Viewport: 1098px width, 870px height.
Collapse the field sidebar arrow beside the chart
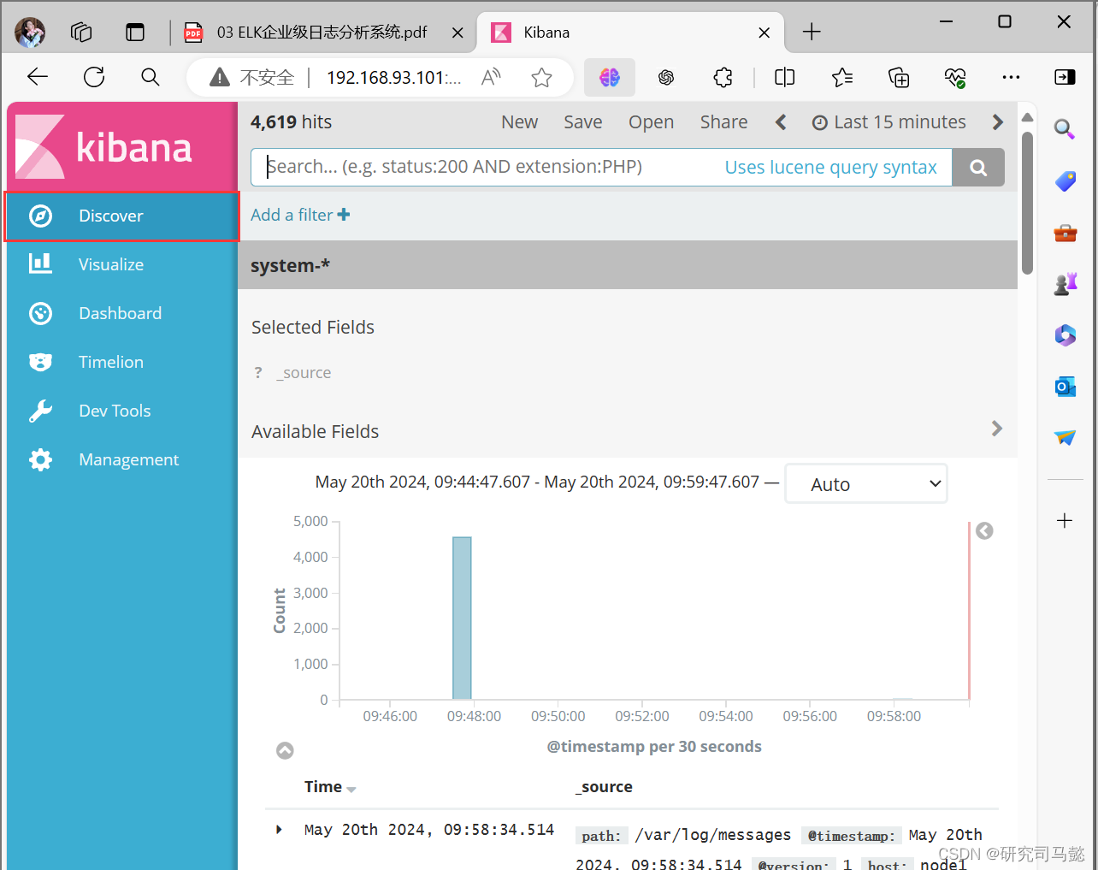(x=984, y=531)
